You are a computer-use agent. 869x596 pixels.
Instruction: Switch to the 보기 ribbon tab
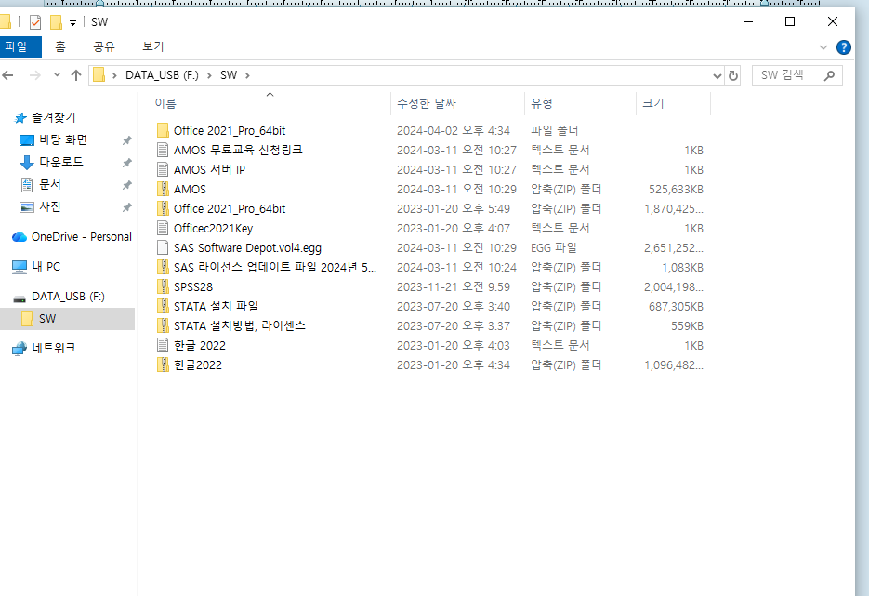(x=153, y=46)
